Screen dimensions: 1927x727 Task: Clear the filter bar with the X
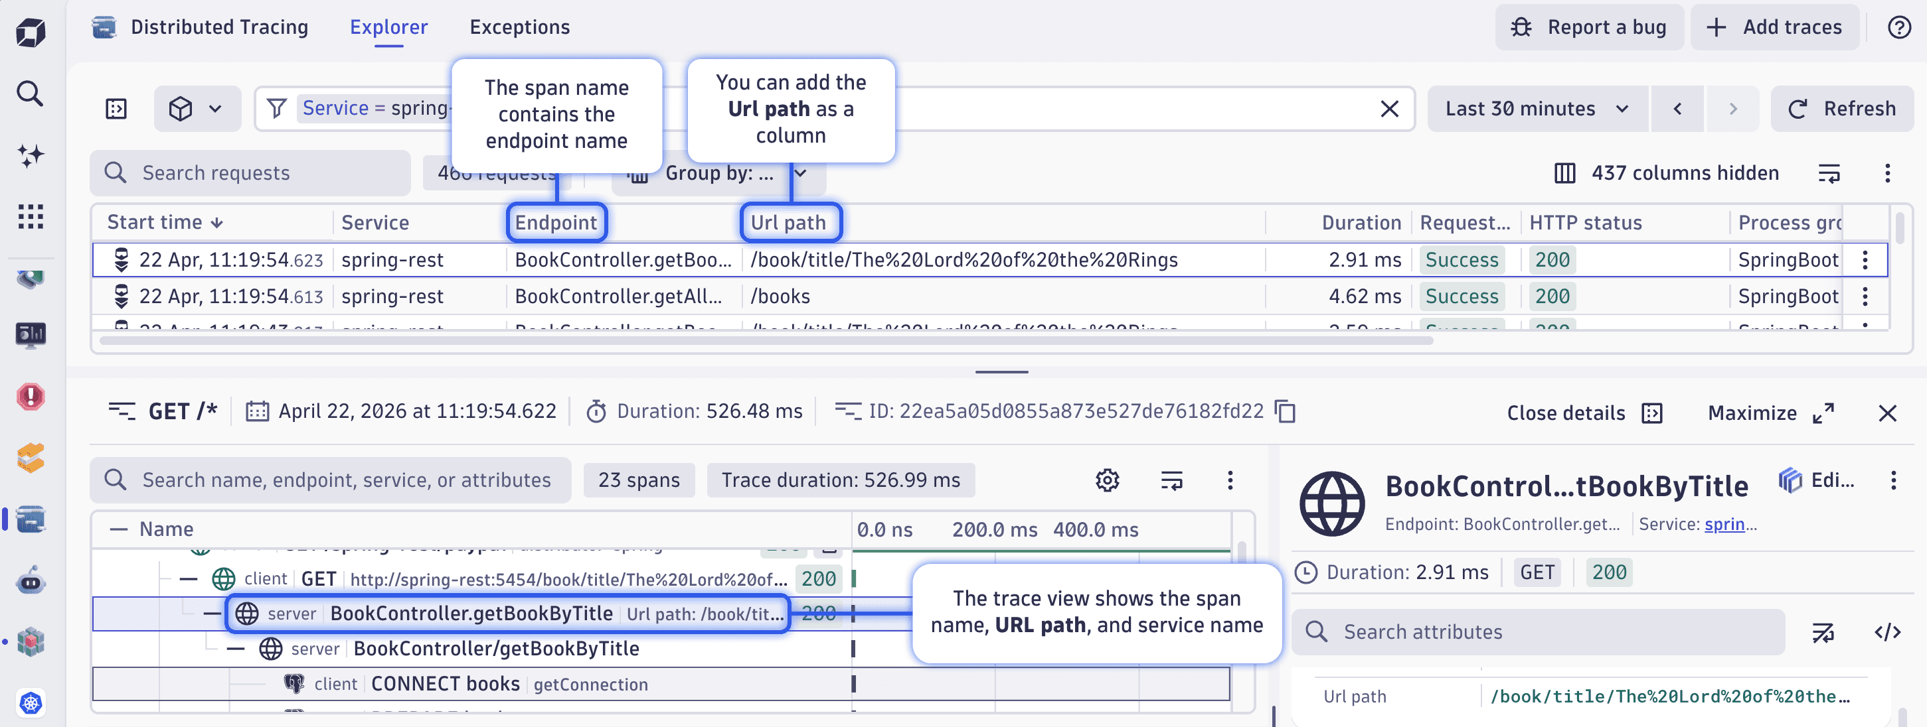tap(1389, 109)
